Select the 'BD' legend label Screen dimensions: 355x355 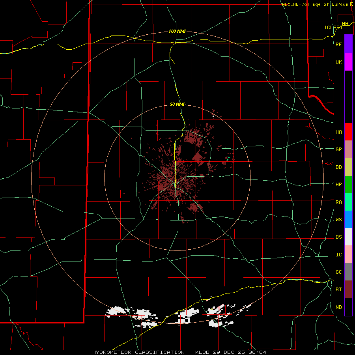point(339,167)
